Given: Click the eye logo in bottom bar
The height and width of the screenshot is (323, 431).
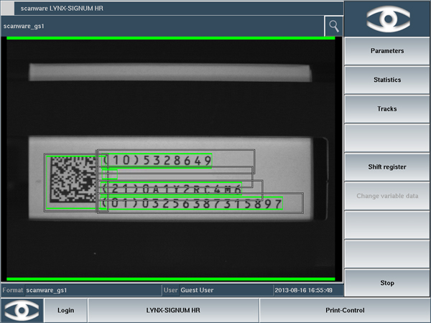Looking at the screenshot, I should (22, 310).
